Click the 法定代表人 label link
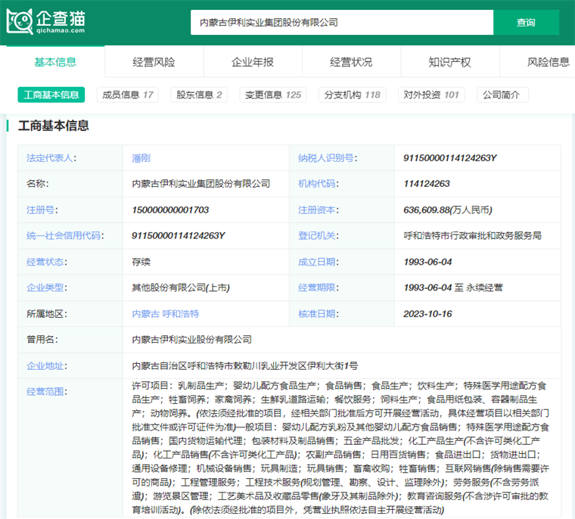This screenshot has width=575, height=519. tap(50, 158)
